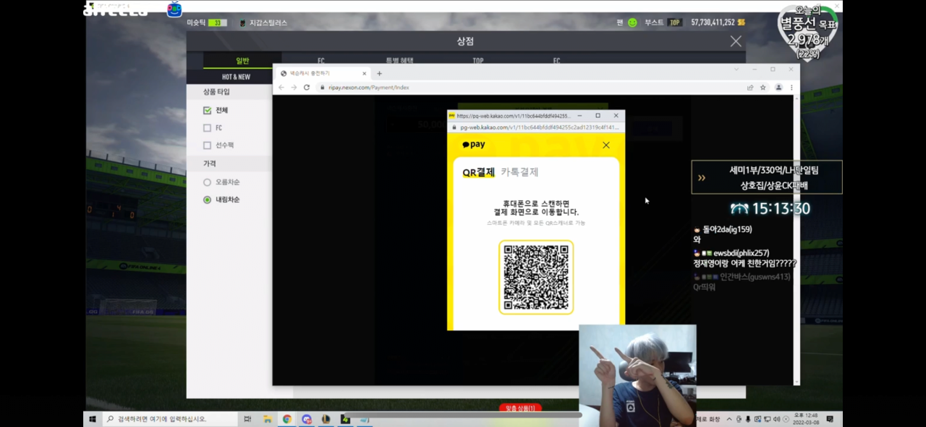The height and width of the screenshot is (427, 926).
Task: Check the 선수팩 checkbox
Action: tap(208, 145)
